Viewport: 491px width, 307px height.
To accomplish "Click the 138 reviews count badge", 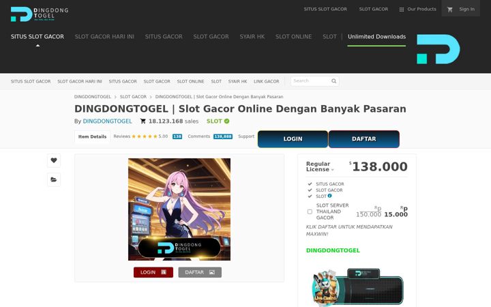I will (x=177, y=136).
